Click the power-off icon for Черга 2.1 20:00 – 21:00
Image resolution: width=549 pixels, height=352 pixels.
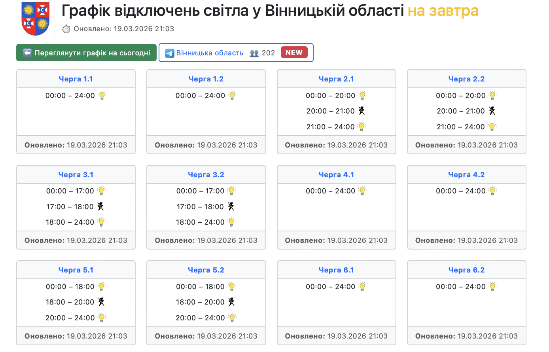coord(362,111)
